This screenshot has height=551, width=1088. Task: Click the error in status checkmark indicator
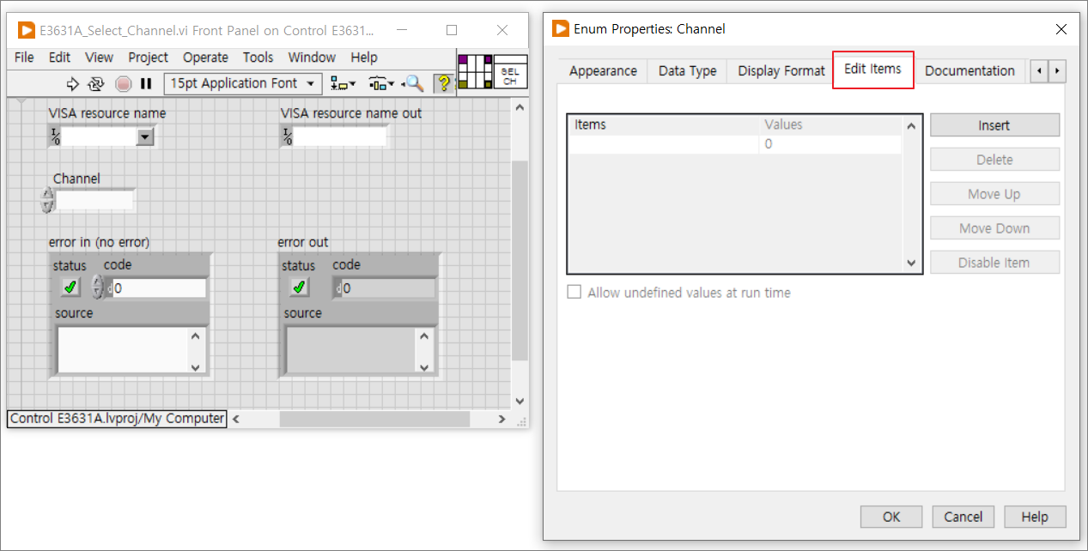click(70, 288)
